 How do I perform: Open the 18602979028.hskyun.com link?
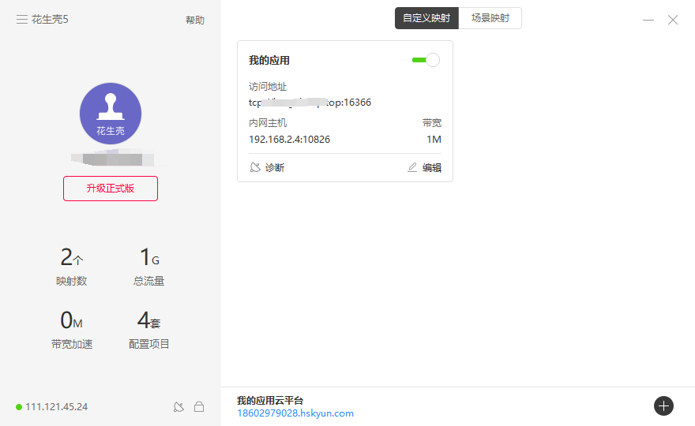click(295, 413)
